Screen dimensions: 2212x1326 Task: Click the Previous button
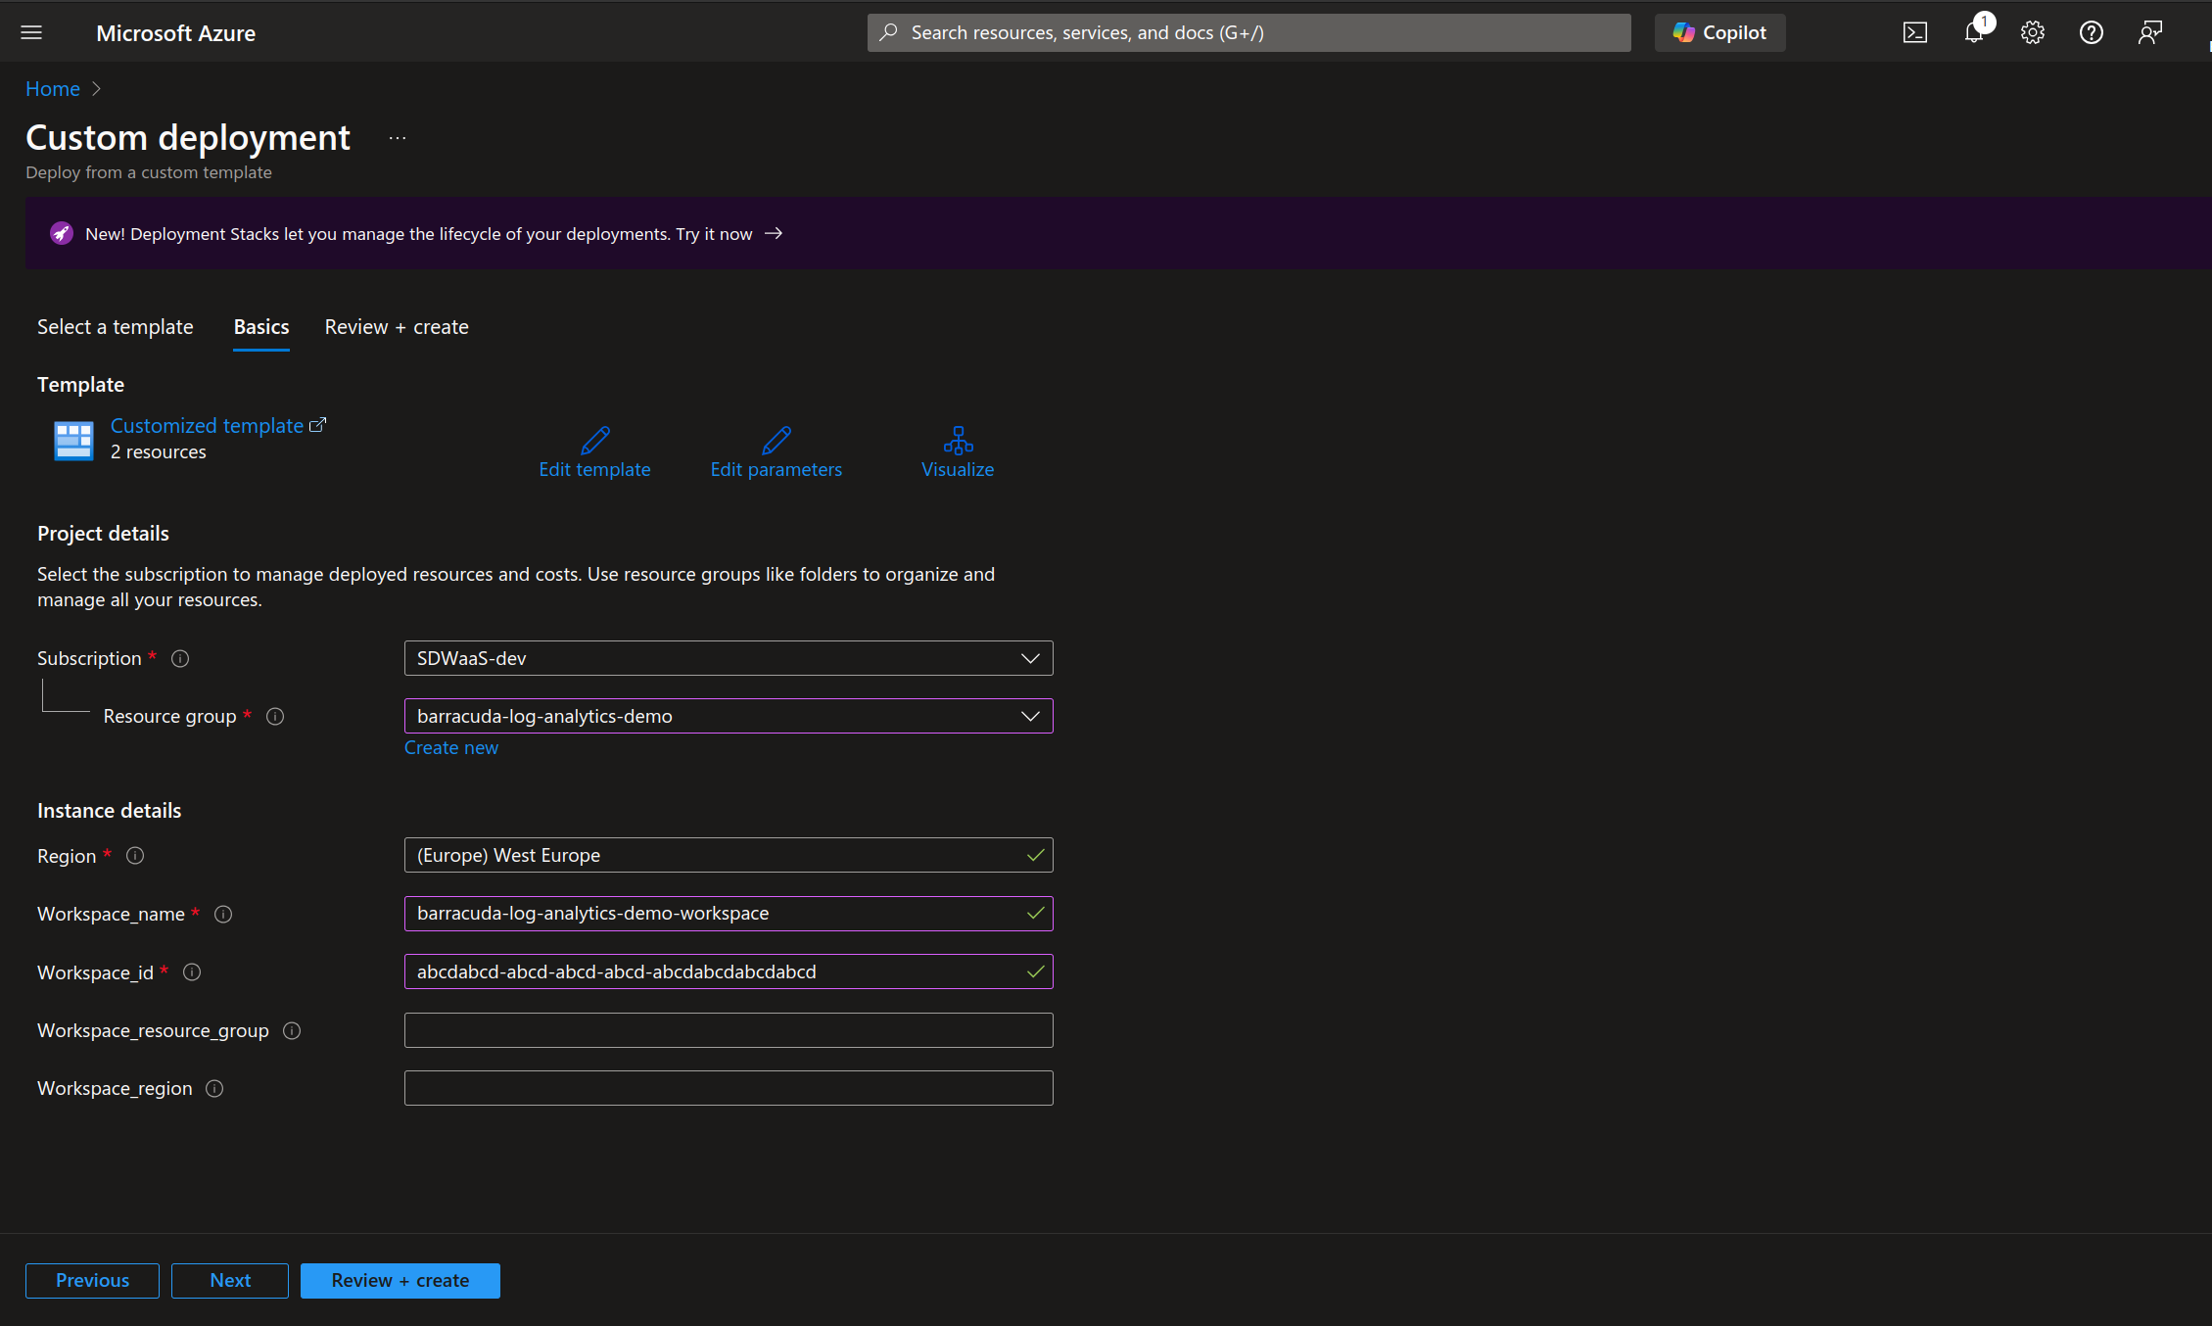[x=92, y=1280]
